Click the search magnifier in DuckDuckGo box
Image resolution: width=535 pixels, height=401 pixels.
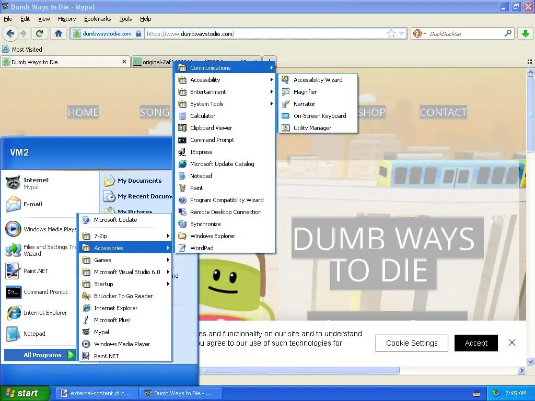tap(508, 33)
